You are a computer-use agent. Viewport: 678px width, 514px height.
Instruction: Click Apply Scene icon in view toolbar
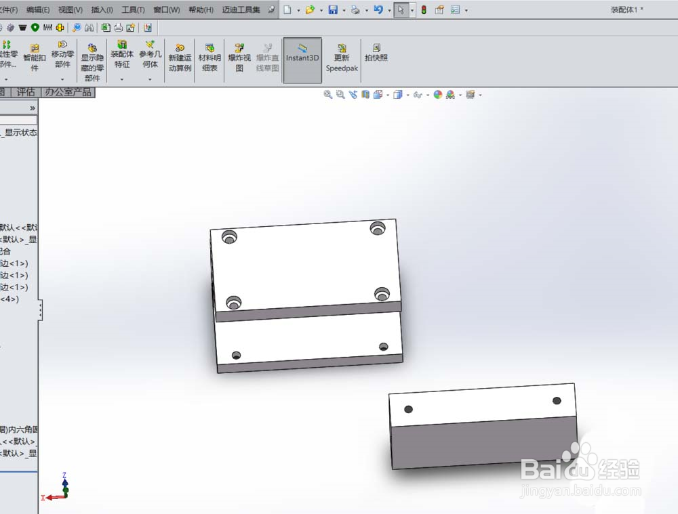450,95
